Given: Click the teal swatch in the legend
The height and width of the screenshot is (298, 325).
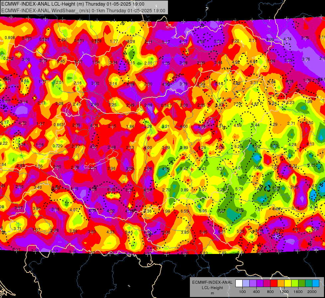Looking at the screenshot, I should pos(309,283).
